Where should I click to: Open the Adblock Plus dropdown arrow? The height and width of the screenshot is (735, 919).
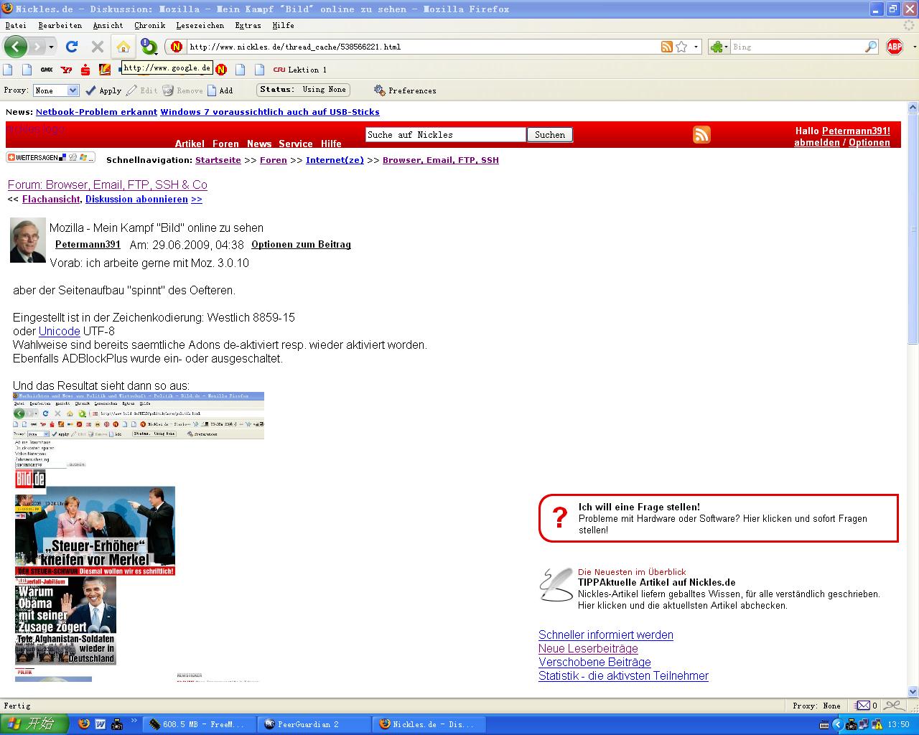(914, 47)
